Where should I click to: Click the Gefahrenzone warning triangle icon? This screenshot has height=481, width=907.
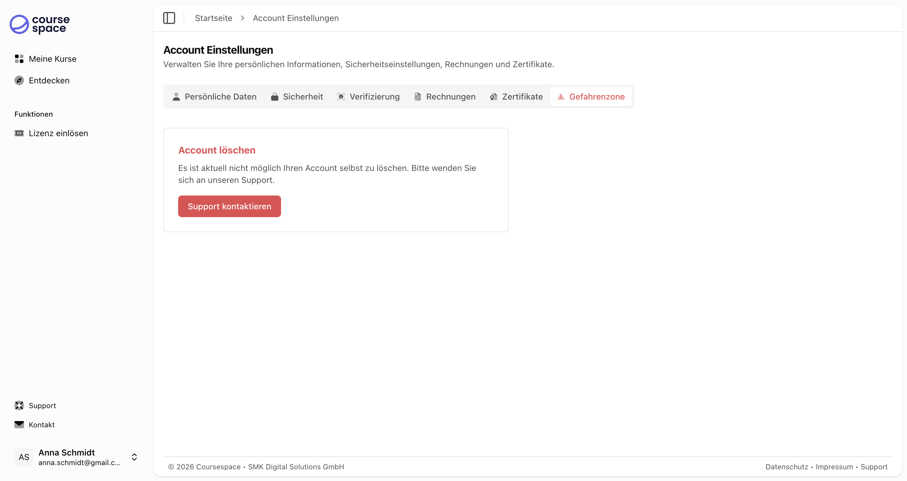pyautogui.click(x=561, y=97)
